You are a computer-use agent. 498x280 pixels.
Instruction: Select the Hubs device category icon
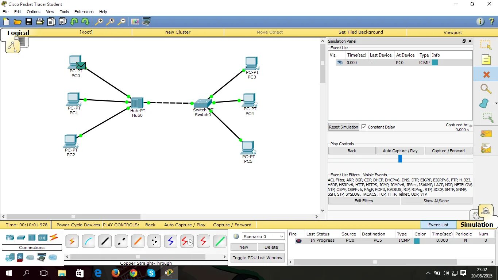tap(32, 237)
